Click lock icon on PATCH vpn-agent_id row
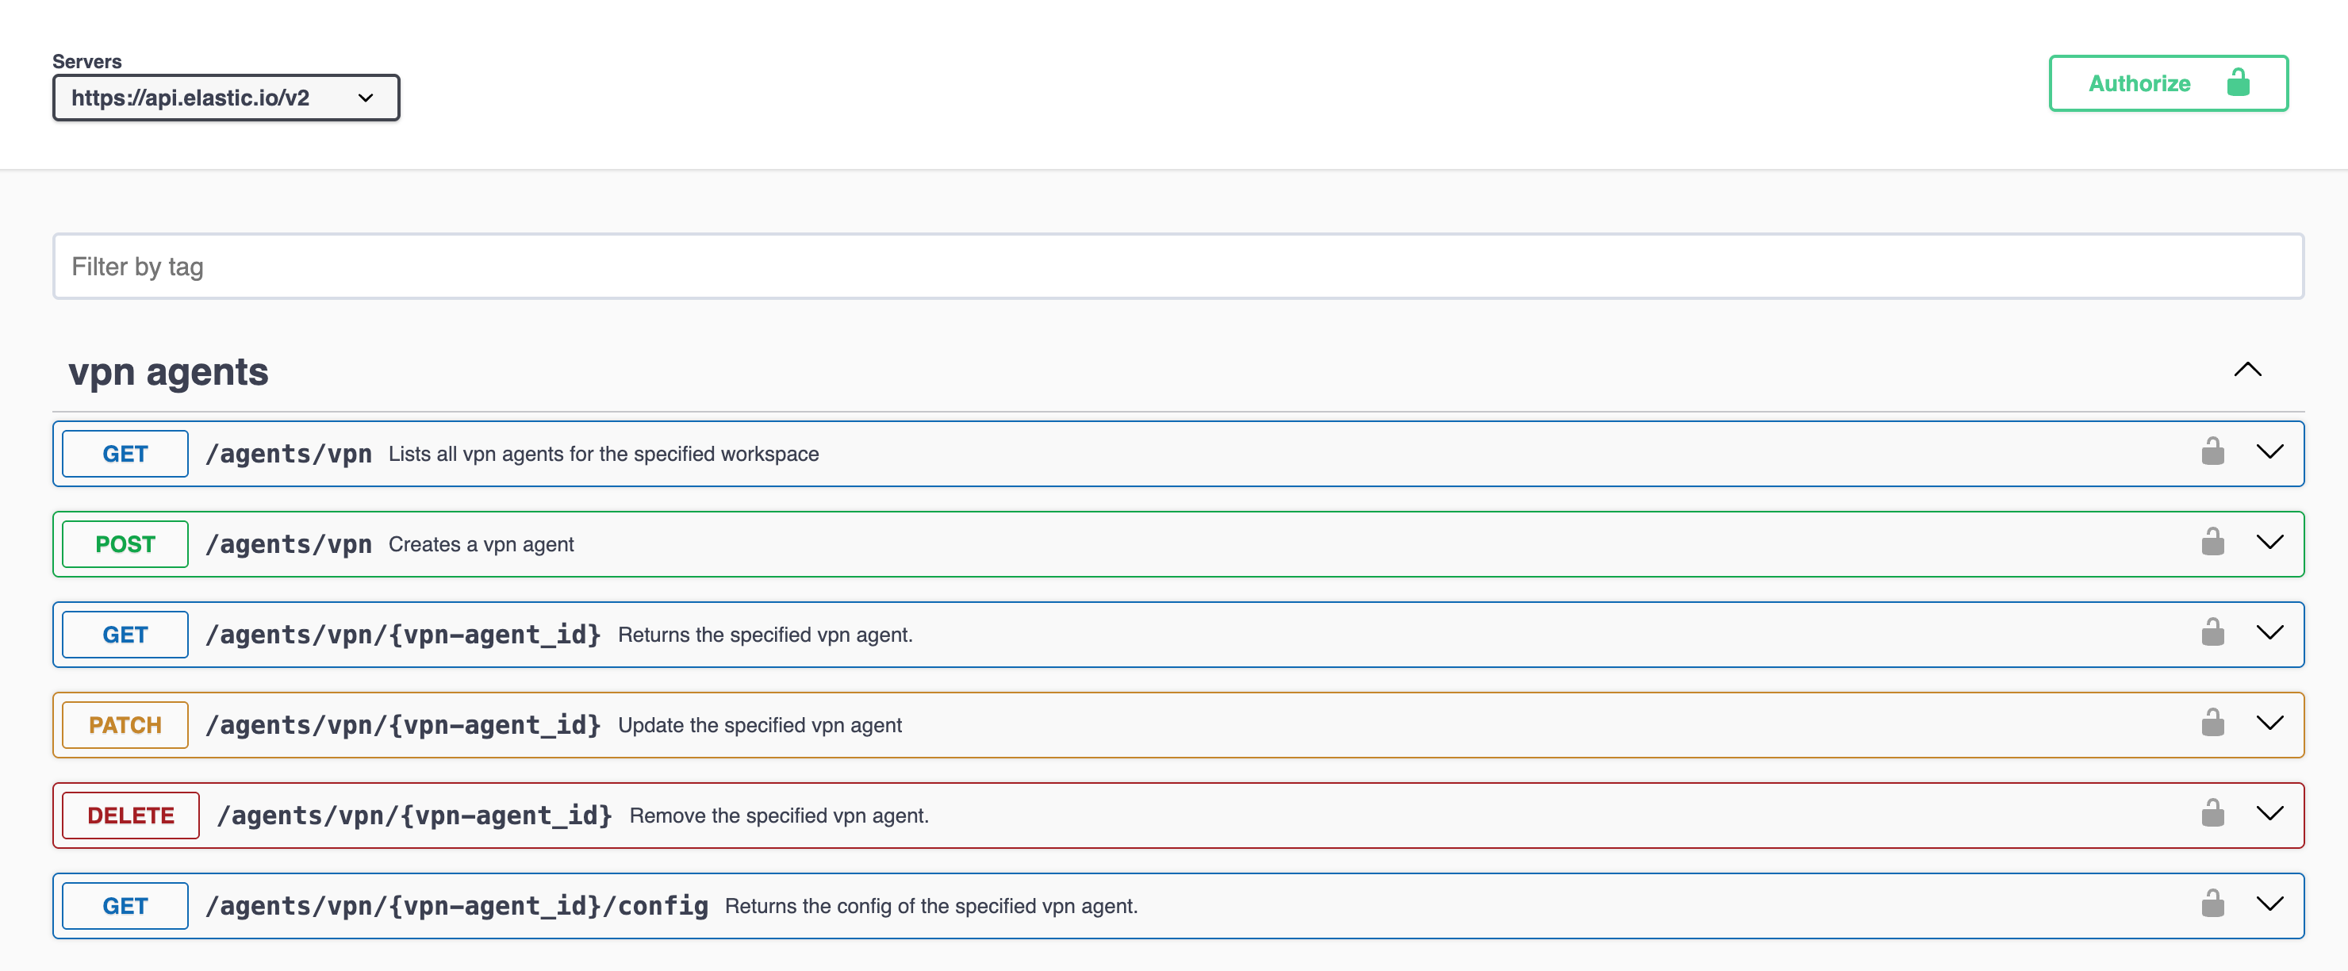2348x971 pixels. [2212, 722]
